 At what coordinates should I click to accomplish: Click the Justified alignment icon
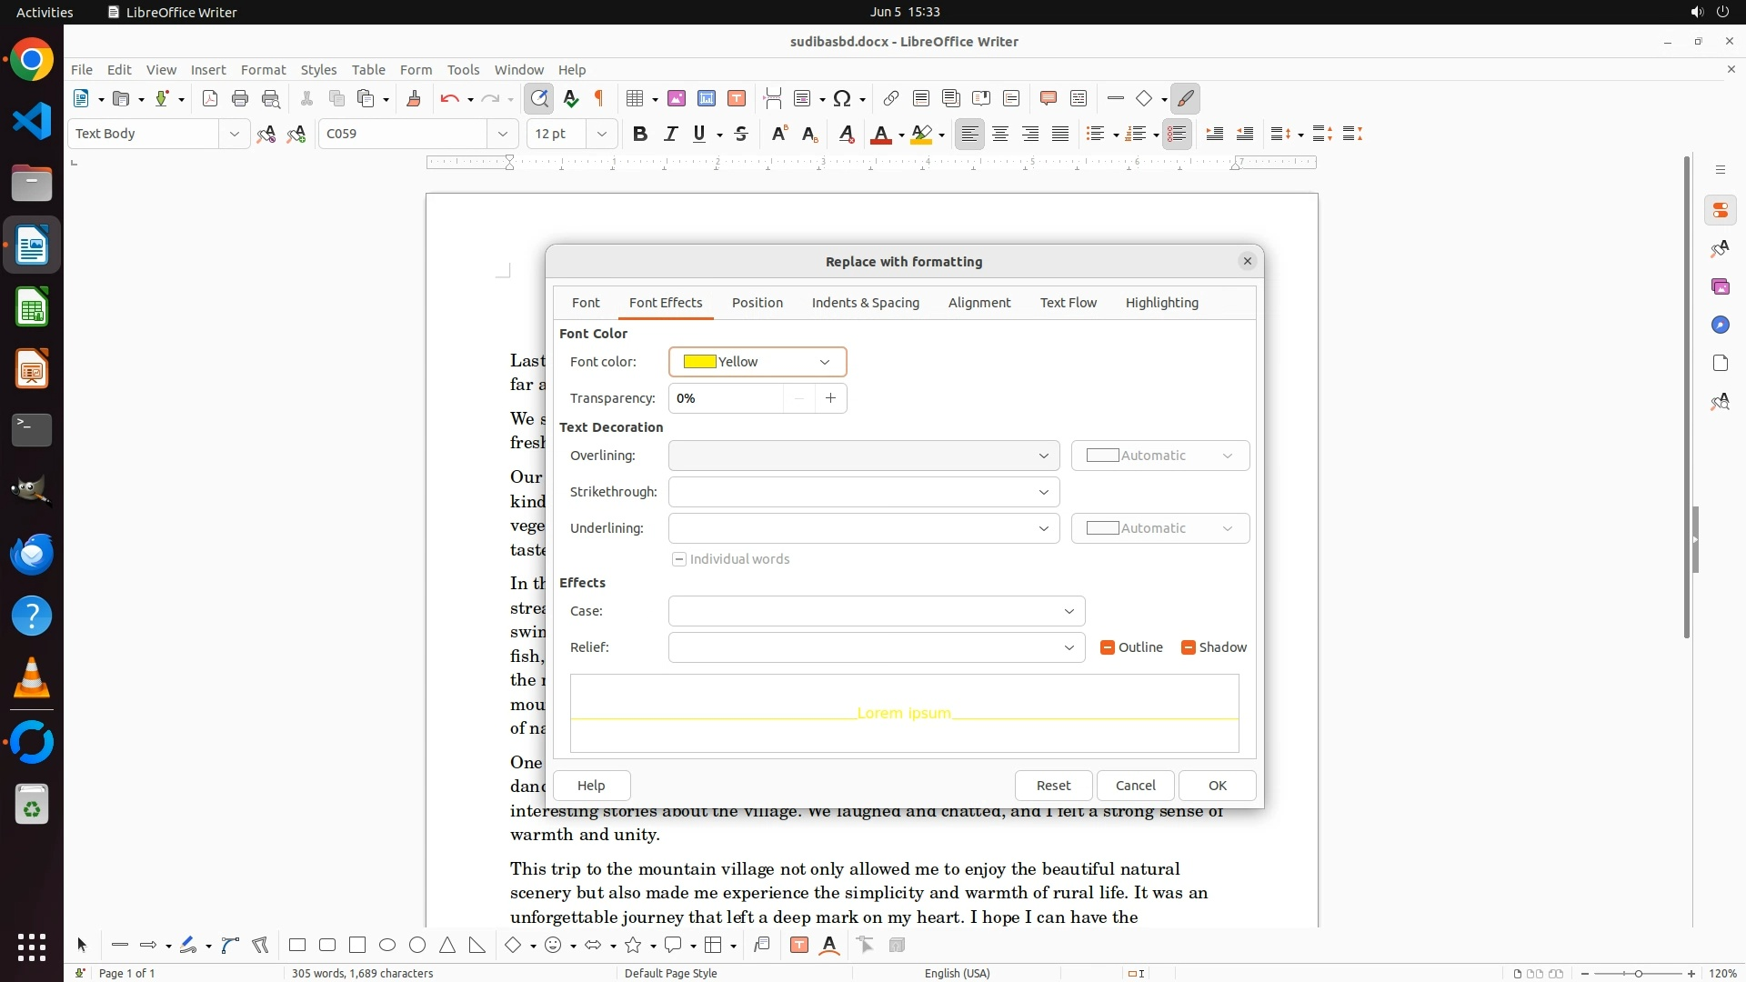pyautogui.click(x=1060, y=134)
